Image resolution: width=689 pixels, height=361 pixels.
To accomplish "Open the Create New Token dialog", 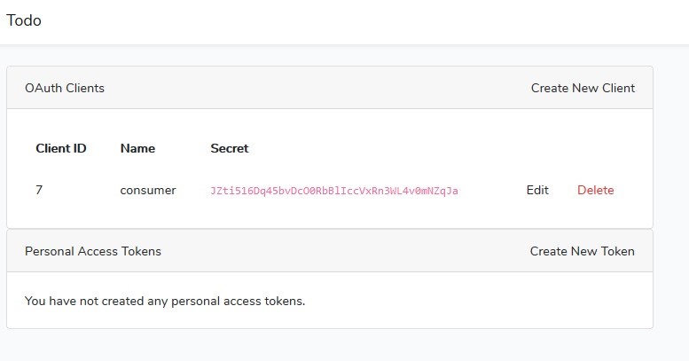I will coord(583,251).
